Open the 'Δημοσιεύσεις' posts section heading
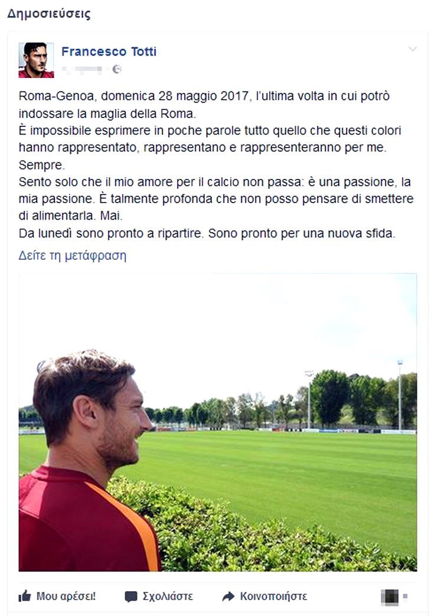 48,14
